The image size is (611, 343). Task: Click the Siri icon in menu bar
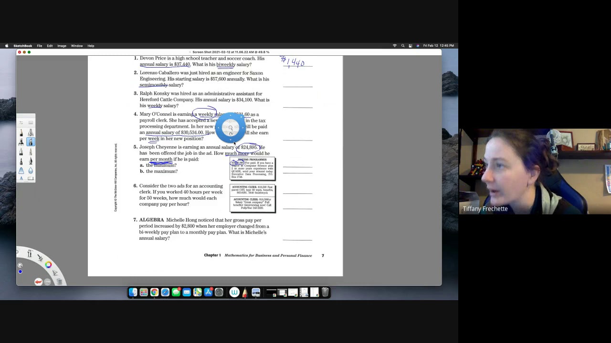pyautogui.click(x=418, y=46)
